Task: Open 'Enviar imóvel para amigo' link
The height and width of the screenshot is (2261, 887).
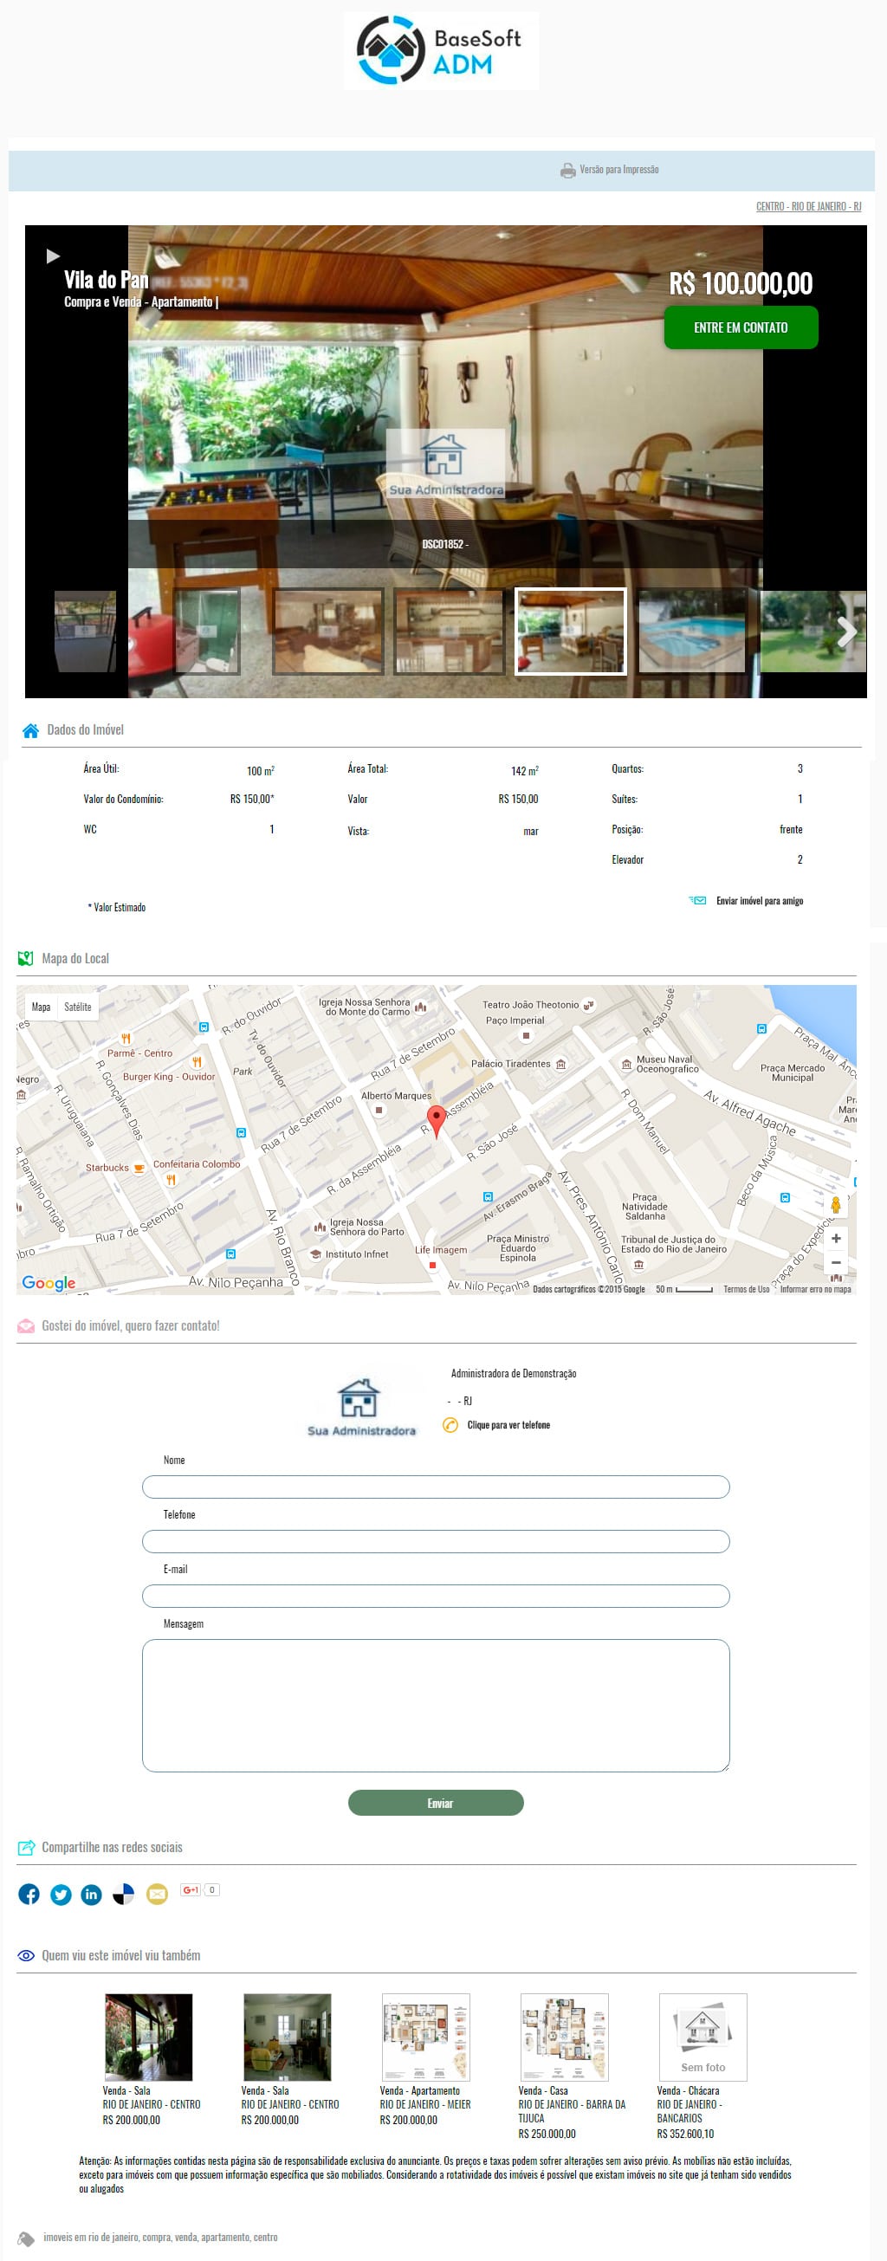Action: pyautogui.click(x=759, y=901)
